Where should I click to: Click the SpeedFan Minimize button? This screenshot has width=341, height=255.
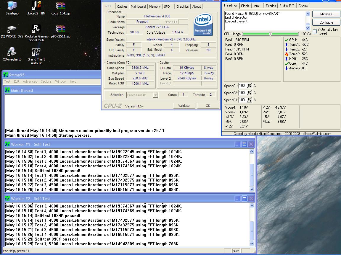pos(326,14)
